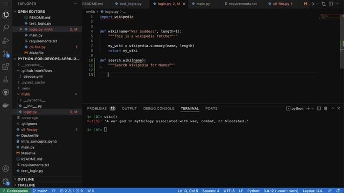344x193 pixels.
Task: Change file encoding UTF-8
Action: (x=229, y=191)
